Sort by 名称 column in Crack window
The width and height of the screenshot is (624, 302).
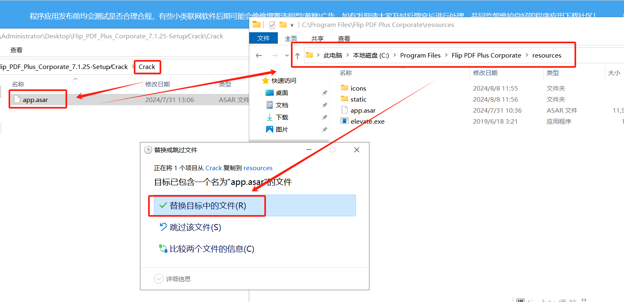18,84
